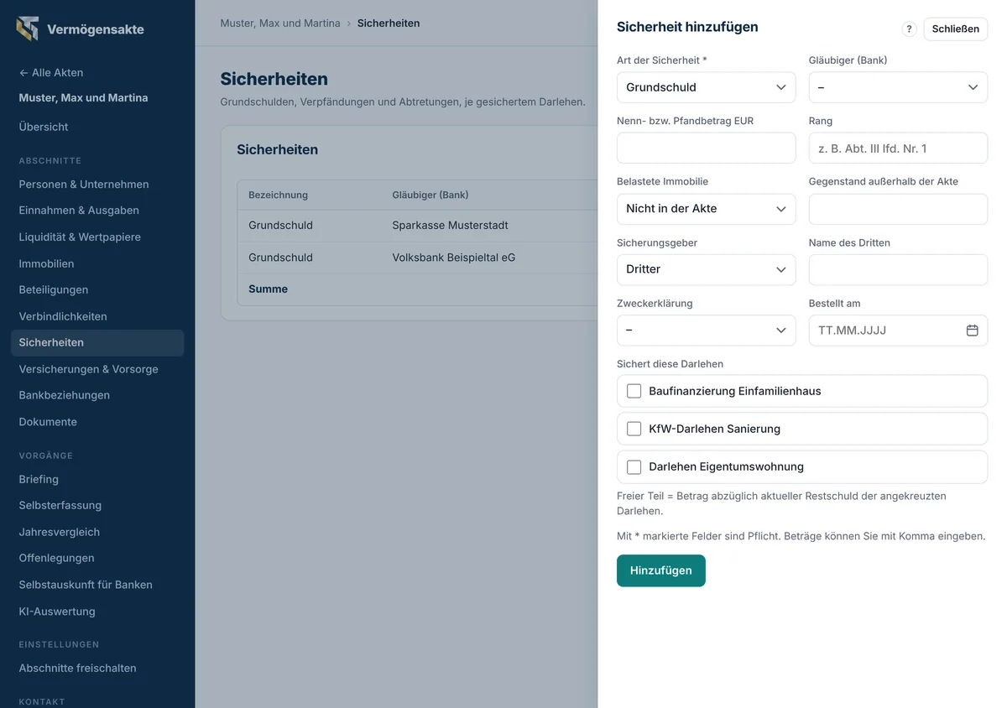This screenshot has height=708, width=1007.
Task: Click into the Rang input field
Action: coord(898,148)
